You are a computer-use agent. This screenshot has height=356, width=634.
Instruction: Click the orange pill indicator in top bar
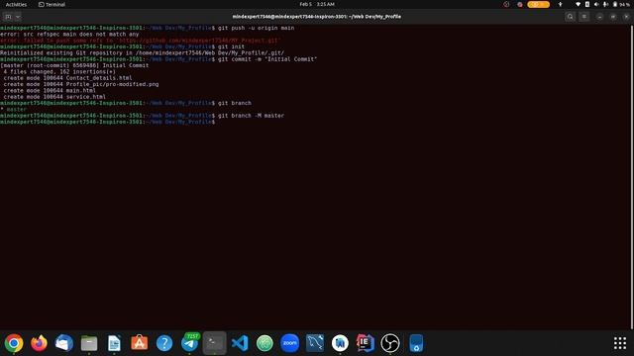click(538, 4)
